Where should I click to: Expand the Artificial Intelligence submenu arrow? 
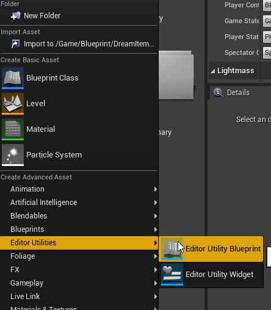pos(156,203)
